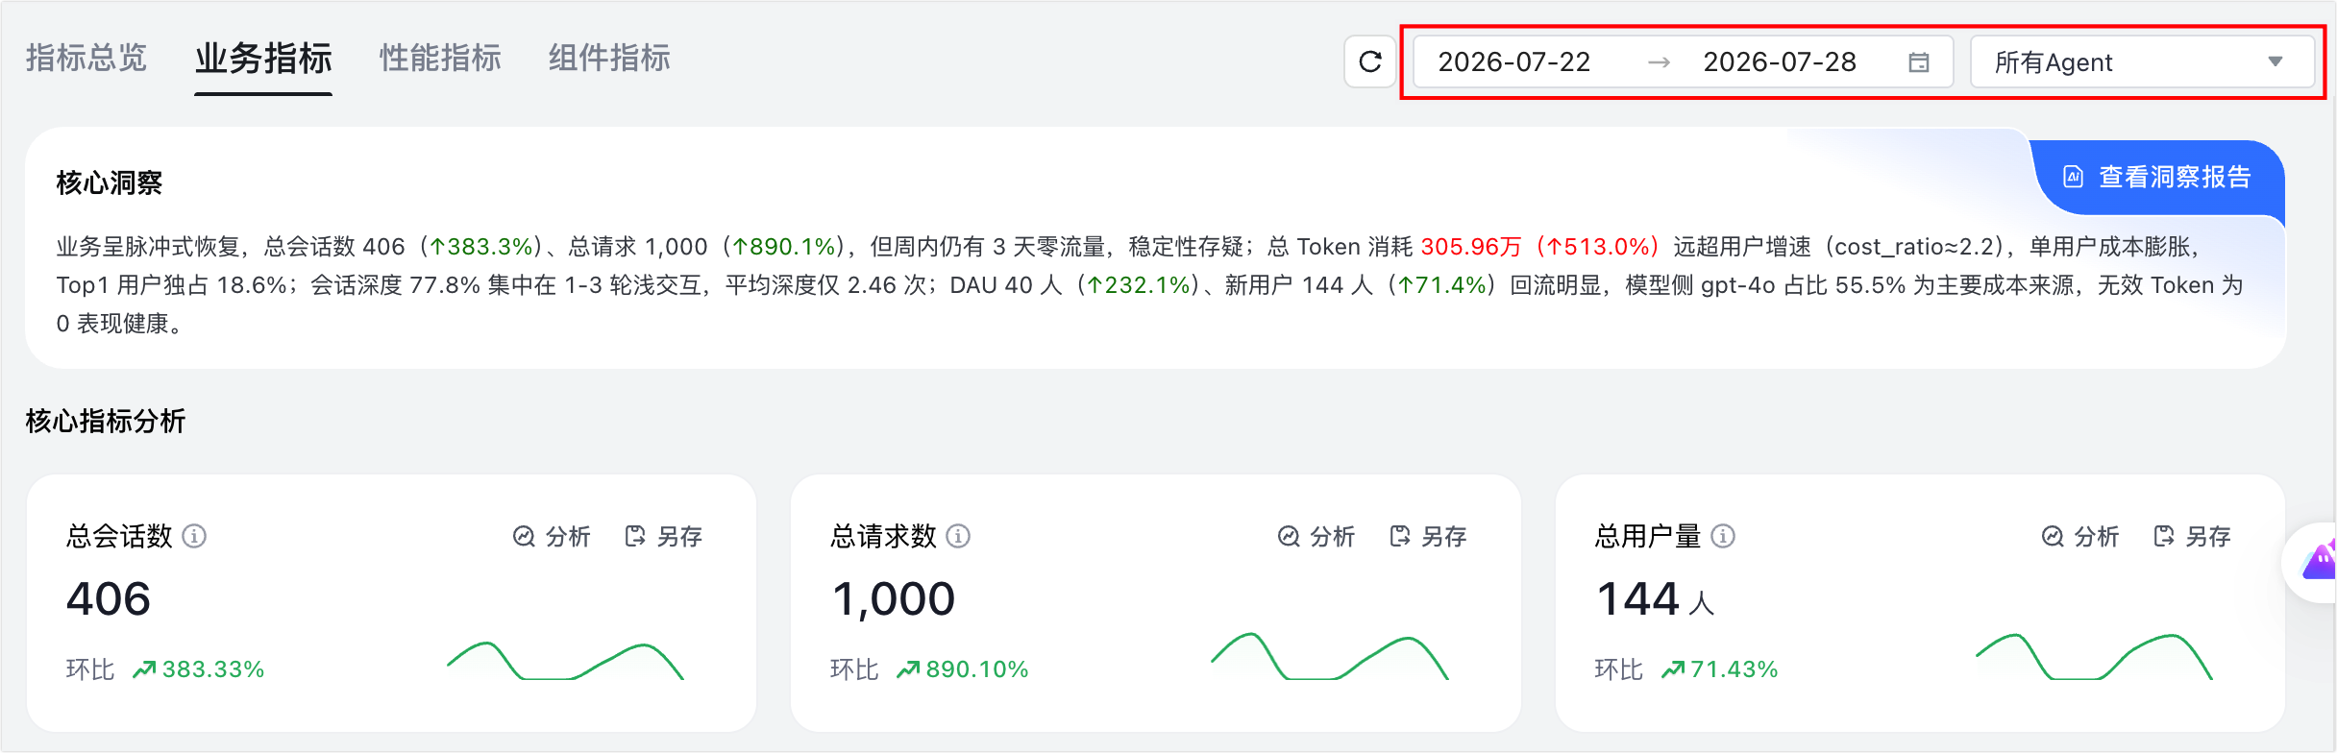2337x753 pixels.
Task: Switch to the 指标总览 tab
Action: pos(86,59)
